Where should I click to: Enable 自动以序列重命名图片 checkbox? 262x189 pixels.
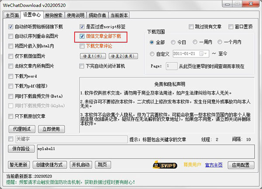[10, 36]
